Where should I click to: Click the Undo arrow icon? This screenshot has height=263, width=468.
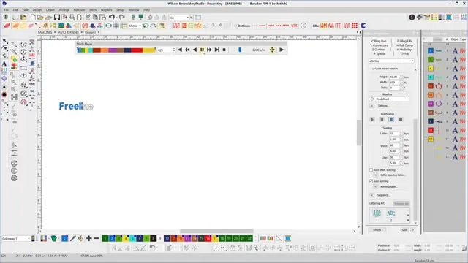tap(112, 18)
